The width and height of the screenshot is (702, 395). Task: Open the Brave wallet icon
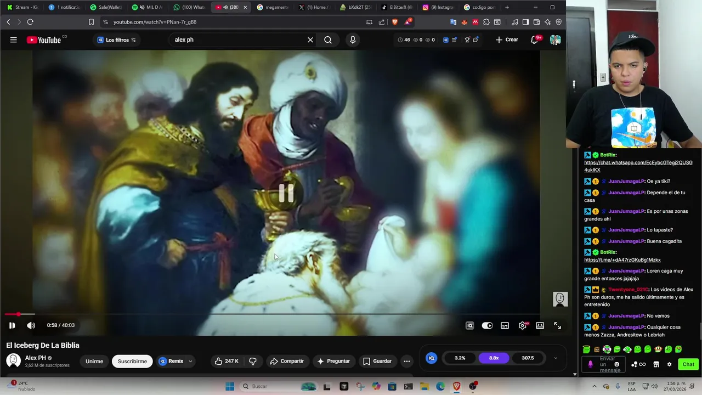536,22
